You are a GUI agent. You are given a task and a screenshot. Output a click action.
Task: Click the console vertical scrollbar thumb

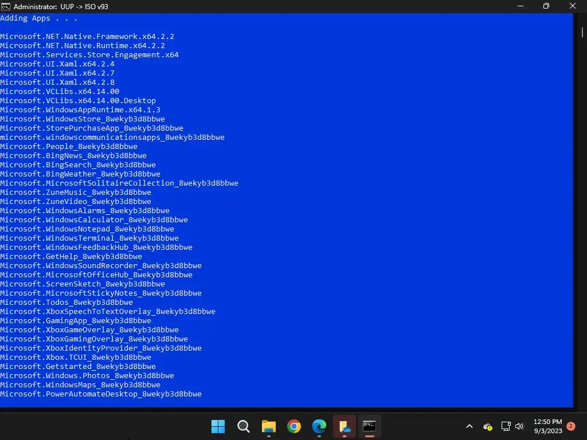(x=582, y=32)
